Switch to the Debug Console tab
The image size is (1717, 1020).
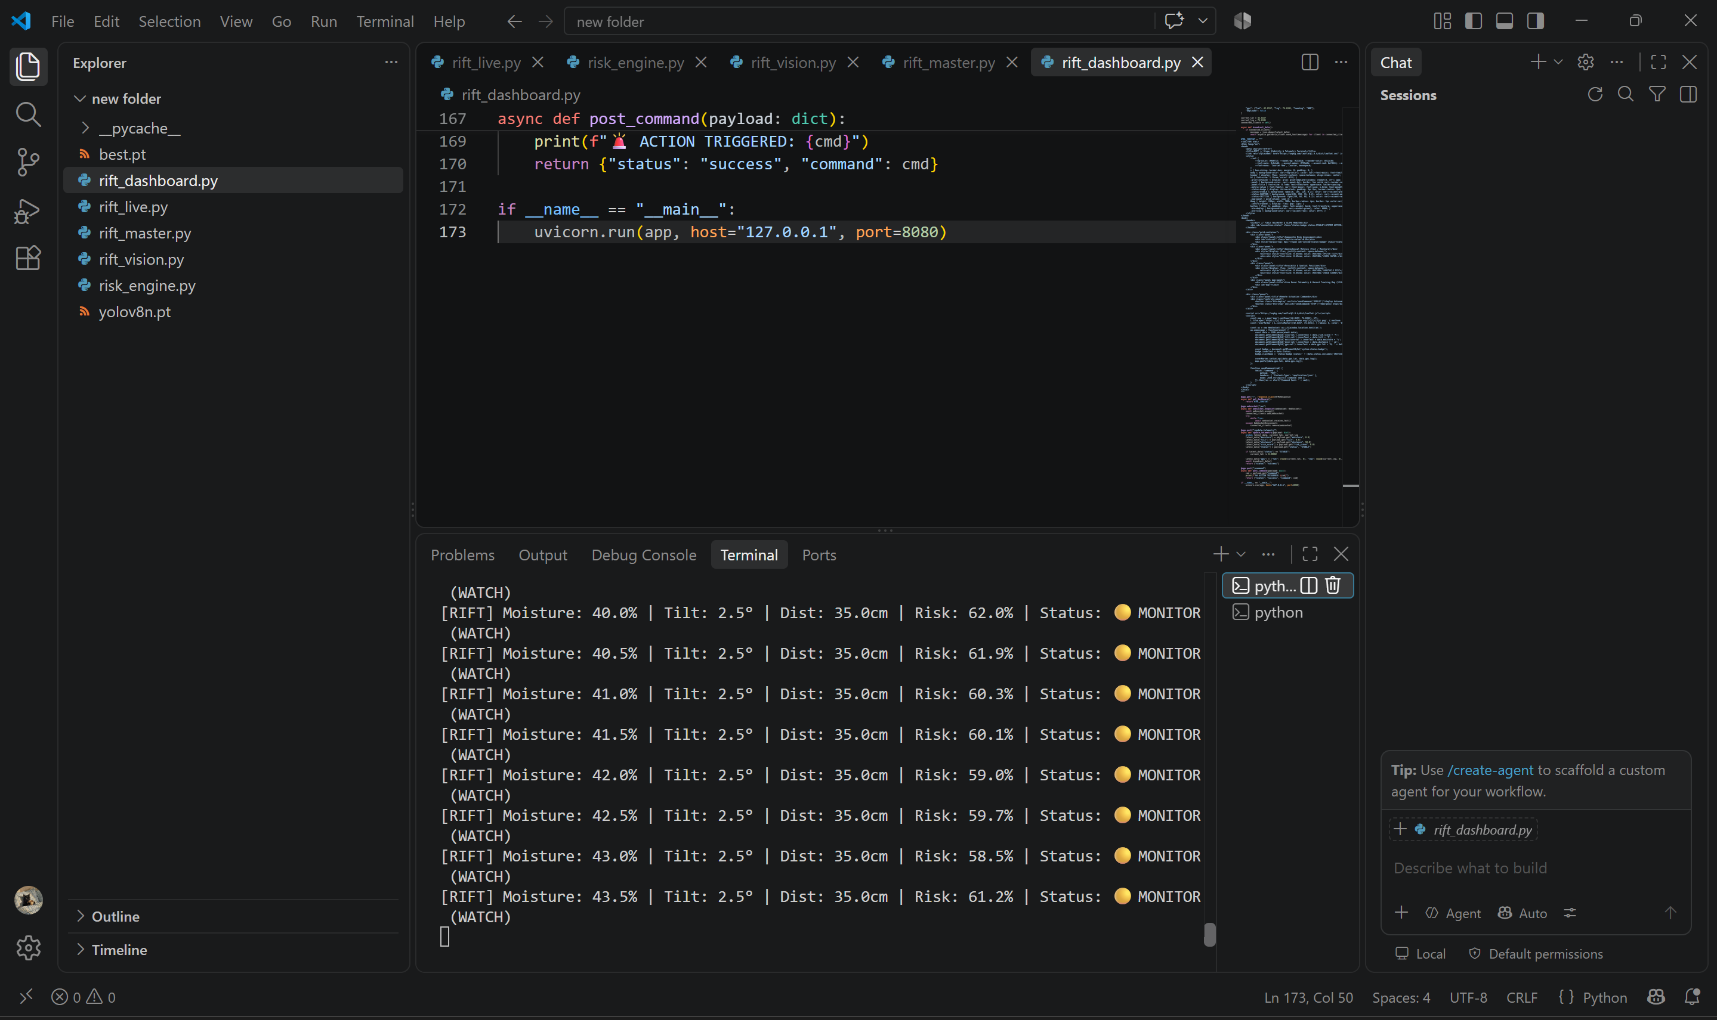pyautogui.click(x=644, y=554)
